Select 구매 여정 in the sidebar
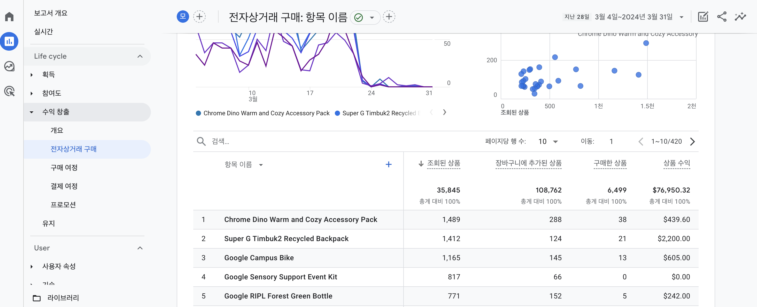 click(64, 168)
